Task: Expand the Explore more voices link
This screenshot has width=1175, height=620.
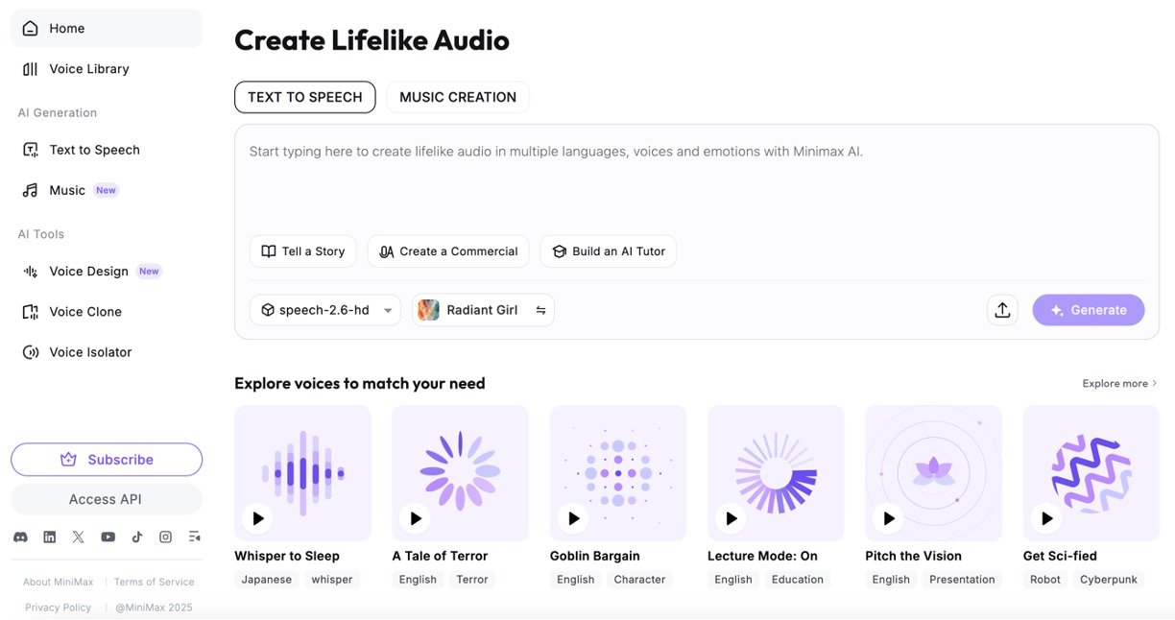Action: (1119, 384)
